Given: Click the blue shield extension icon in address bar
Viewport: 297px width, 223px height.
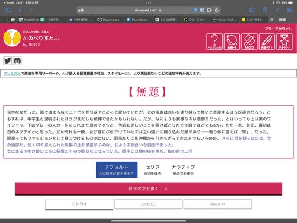Looking at the screenshot, I should pyautogui.click(x=195, y=10).
